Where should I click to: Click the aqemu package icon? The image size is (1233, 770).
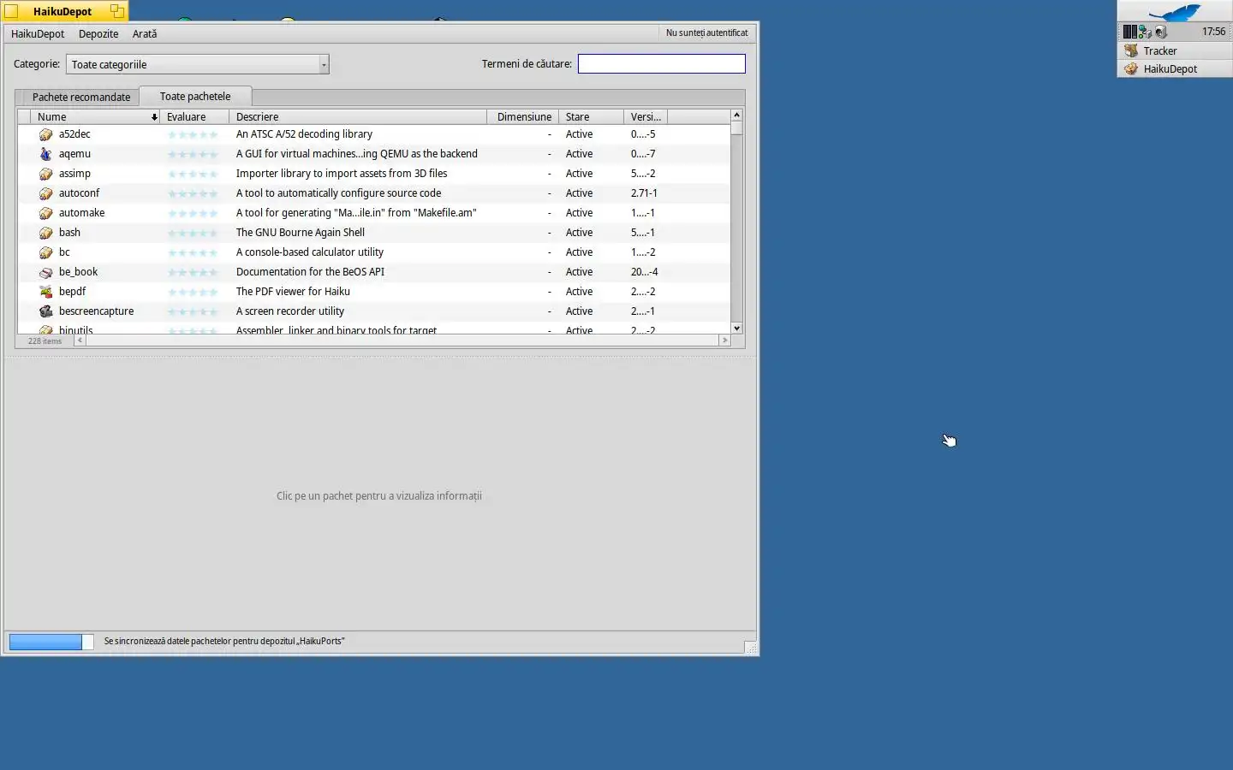[x=46, y=154]
